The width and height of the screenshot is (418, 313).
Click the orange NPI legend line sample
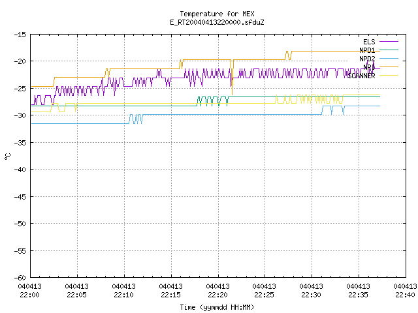389,67
